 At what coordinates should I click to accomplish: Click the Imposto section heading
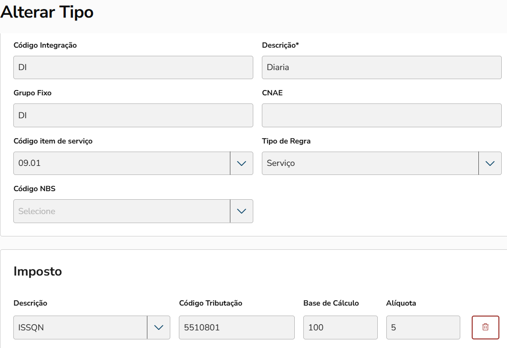[38, 271]
